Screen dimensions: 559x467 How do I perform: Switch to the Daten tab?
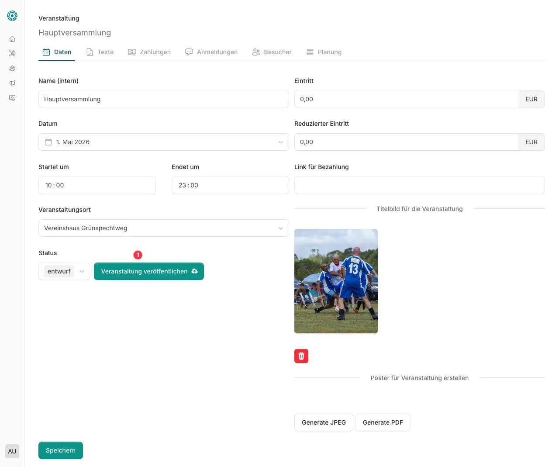click(x=57, y=52)
